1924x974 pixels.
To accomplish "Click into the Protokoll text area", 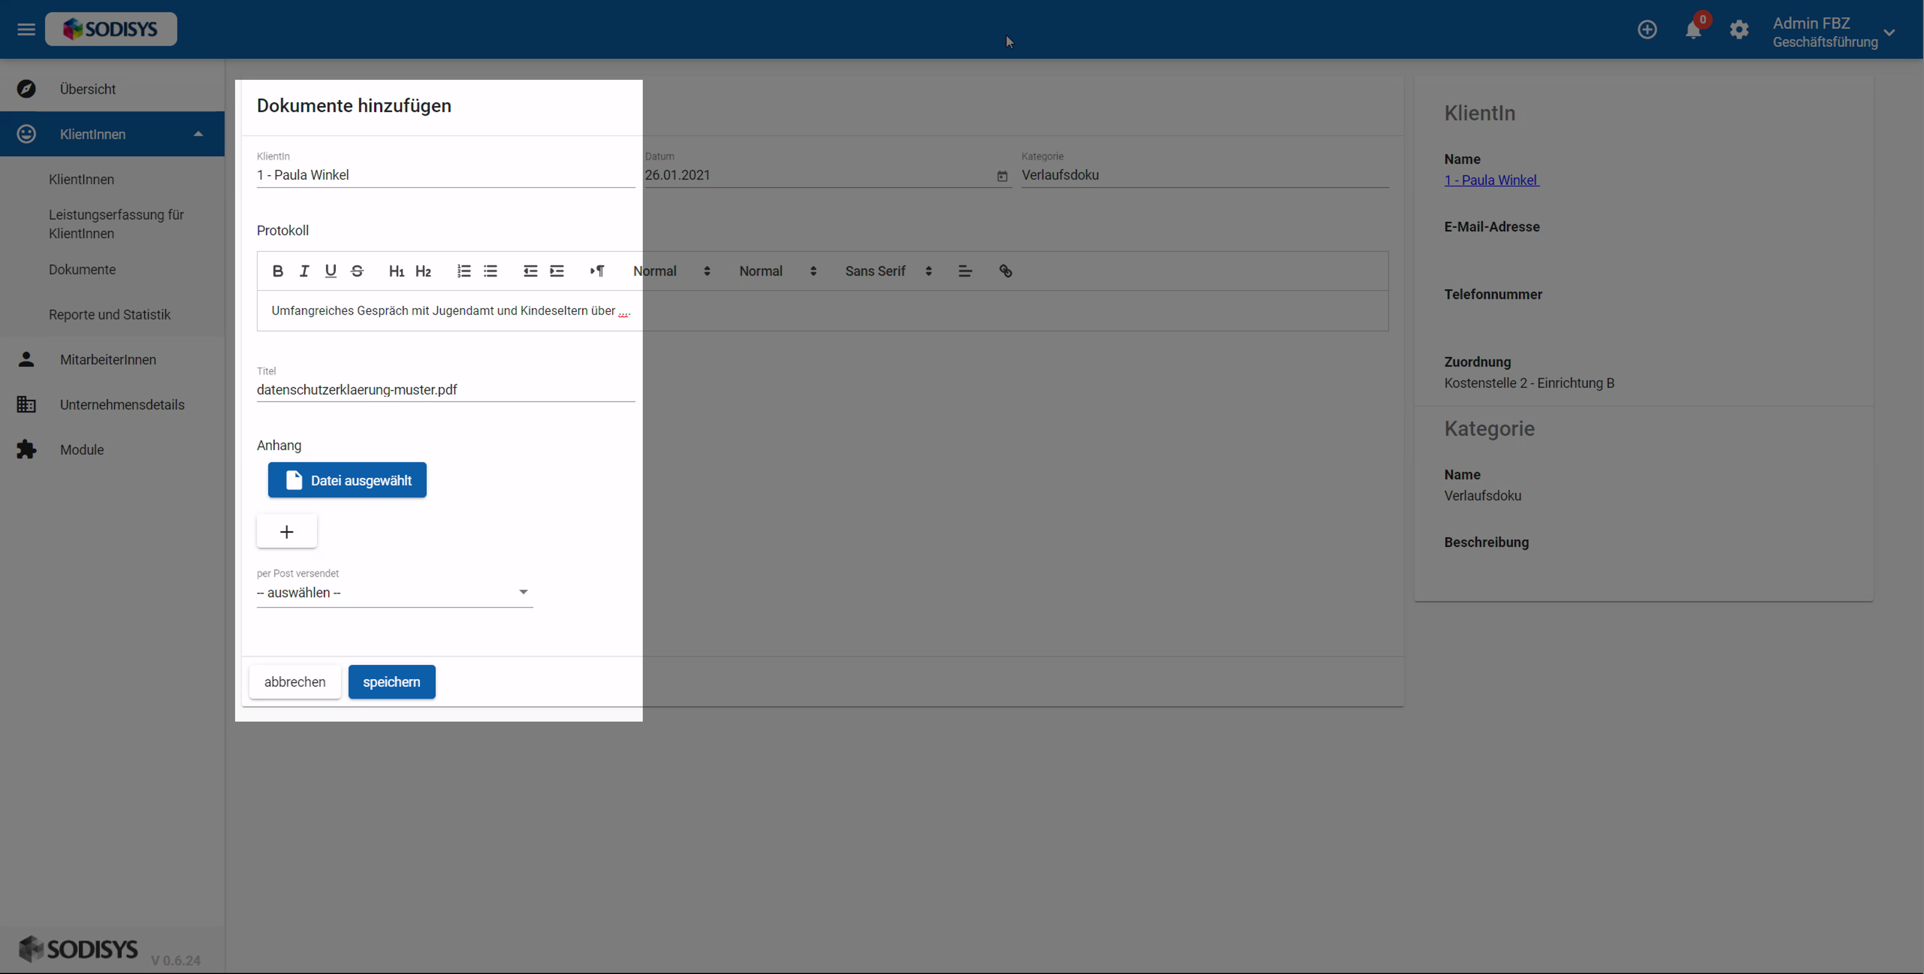I will tap(822, 311).
